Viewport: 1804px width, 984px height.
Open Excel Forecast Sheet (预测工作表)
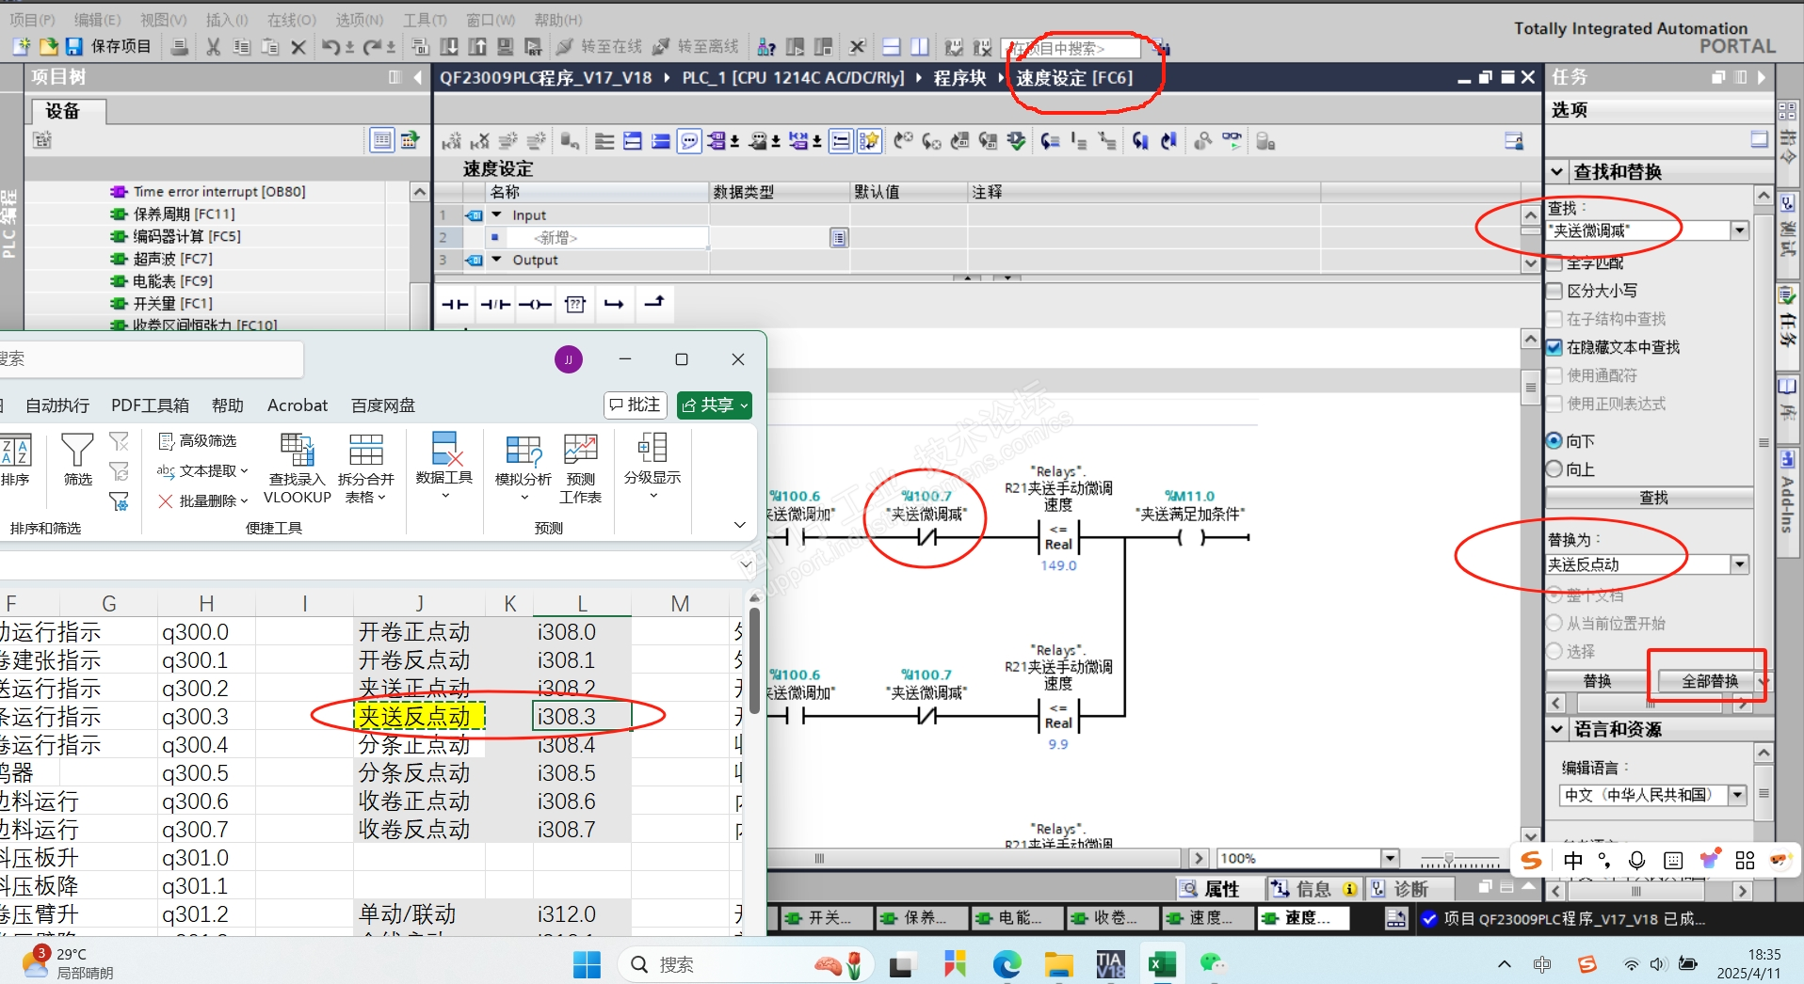[x=580, y=468]
